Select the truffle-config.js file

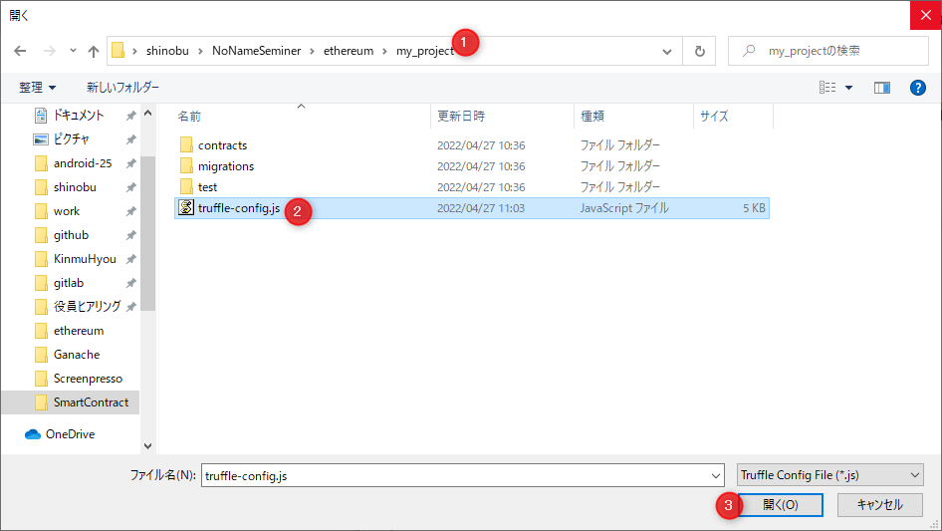238,208
